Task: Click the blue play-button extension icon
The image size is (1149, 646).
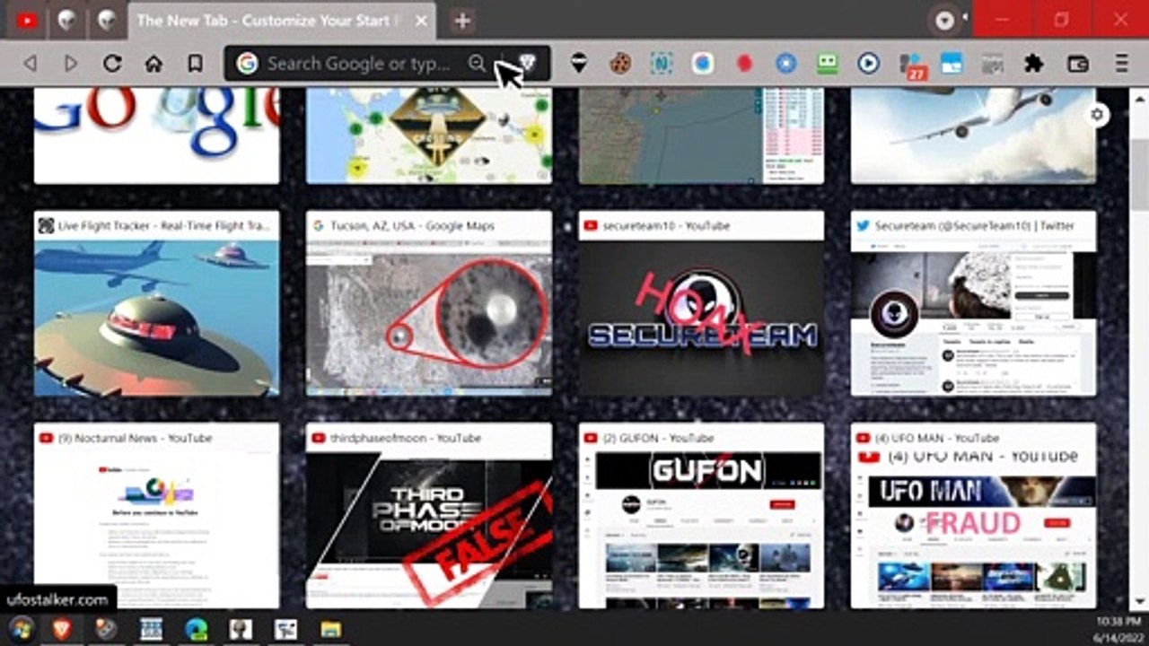Action: pyautogui.click(x=868, y=63)
